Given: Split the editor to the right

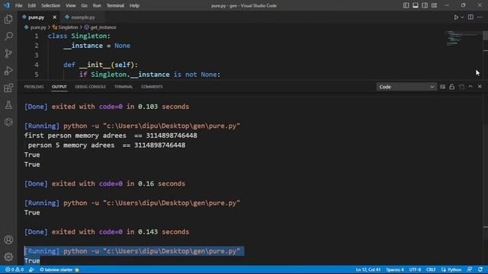Looking at the screenshot, I should pos(470,18).
